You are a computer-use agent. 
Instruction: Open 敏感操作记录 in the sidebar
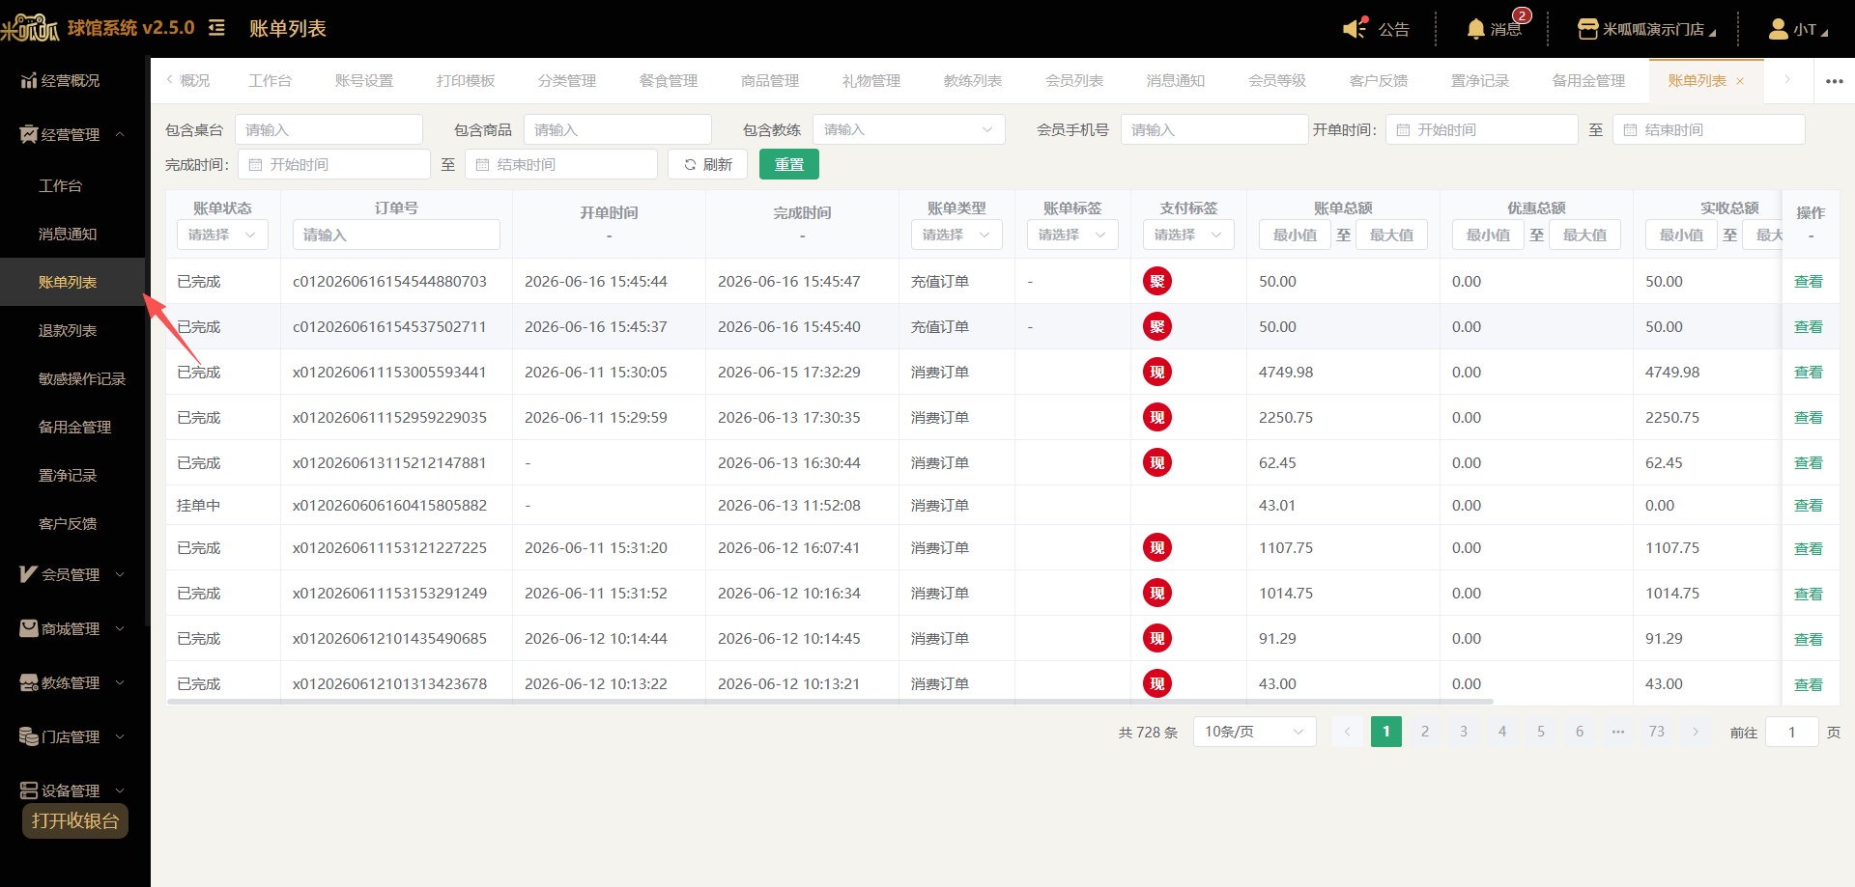[82, 378]
